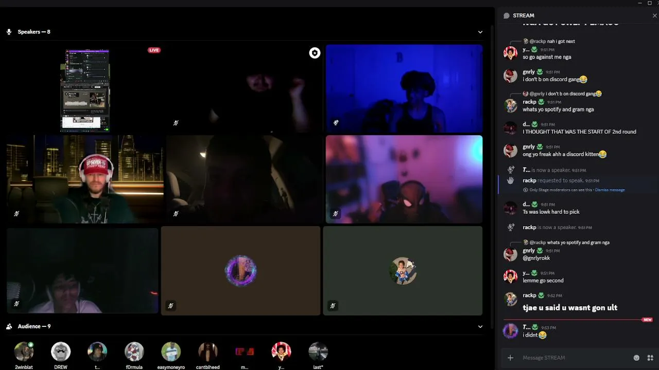Click gnrly username above "ong yo freak" message
Screen dimensions: 659x370
click(529, 147)
